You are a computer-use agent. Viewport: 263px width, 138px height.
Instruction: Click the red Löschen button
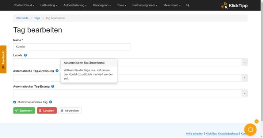47,111
